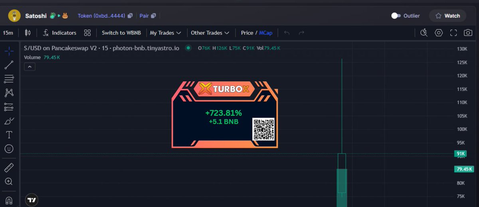
Task: Collapse the indicator legend chevron
Action: point(30,67)
